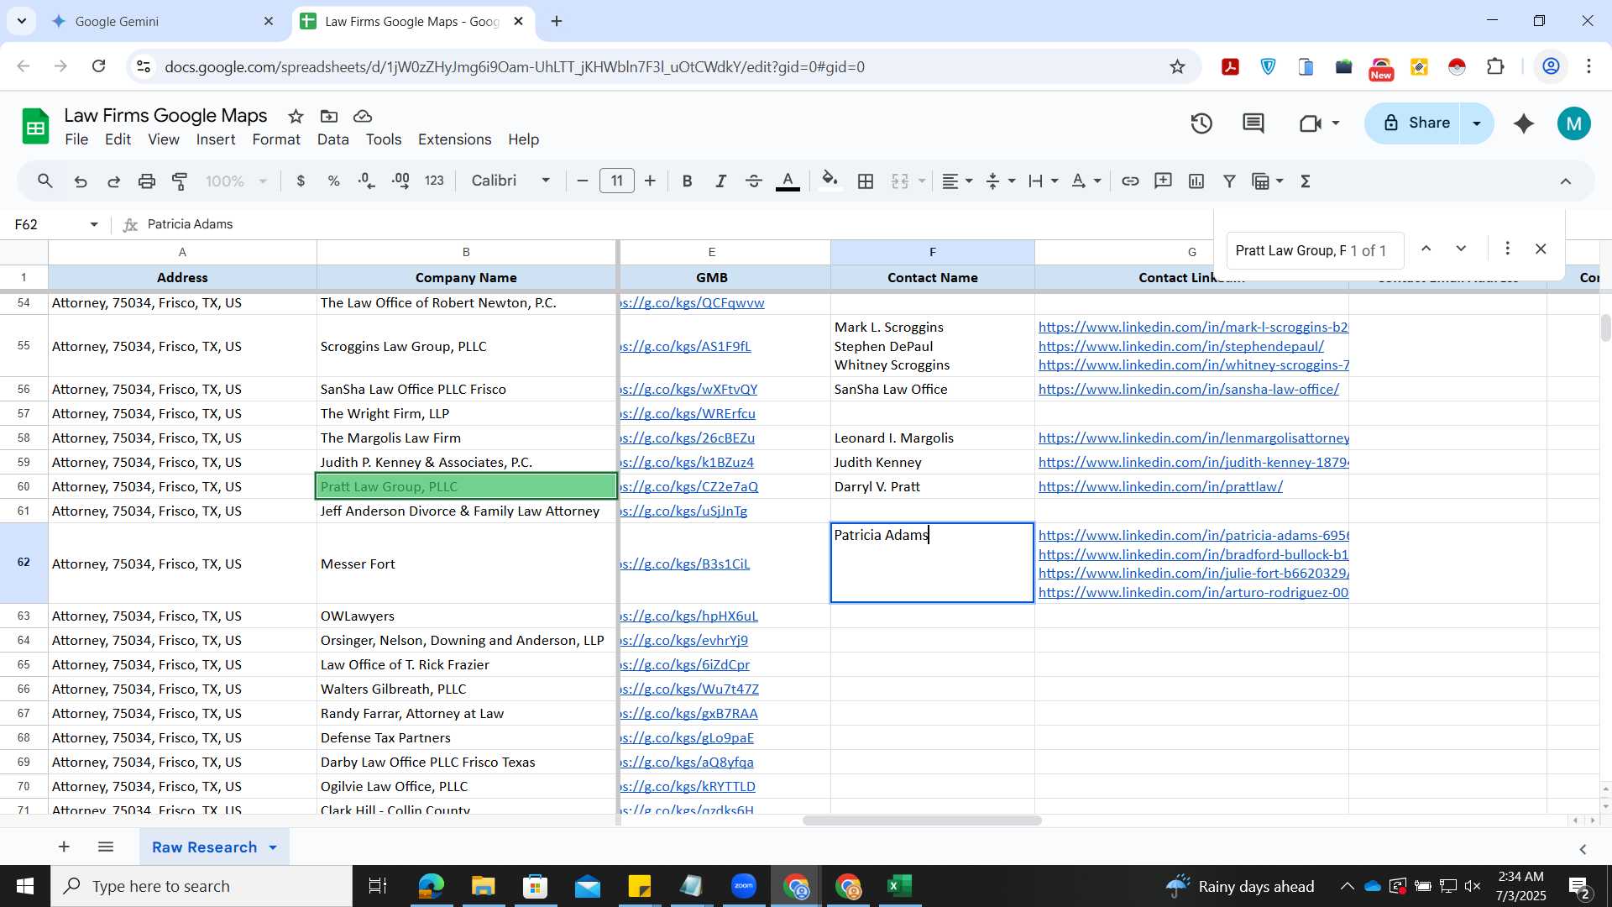This screenshot has width=1612, height=907.
Task: Click the print icon
Action: tap(147, 181)
